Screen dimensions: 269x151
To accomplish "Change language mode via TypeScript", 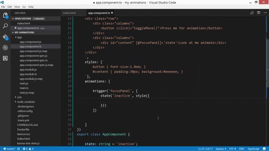I will [x=253, y=149].
